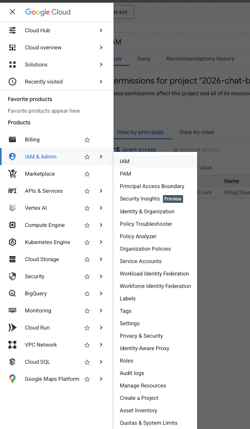This screenshot has width=250, height=429.
Task: Choose Create a Project submenu entry
Action: pyautogui.click(x=155, y=398)
